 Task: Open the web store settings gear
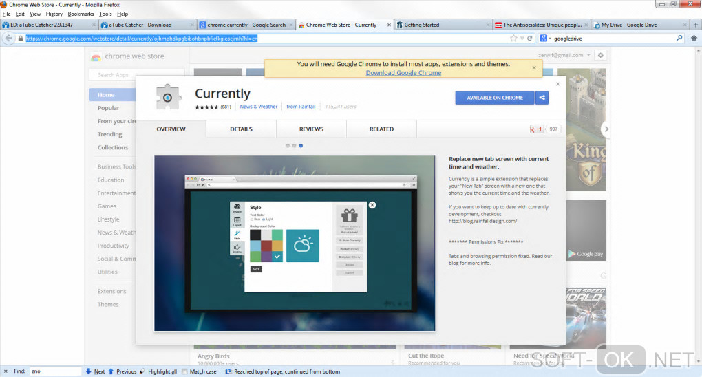click(x=600, y=55)
